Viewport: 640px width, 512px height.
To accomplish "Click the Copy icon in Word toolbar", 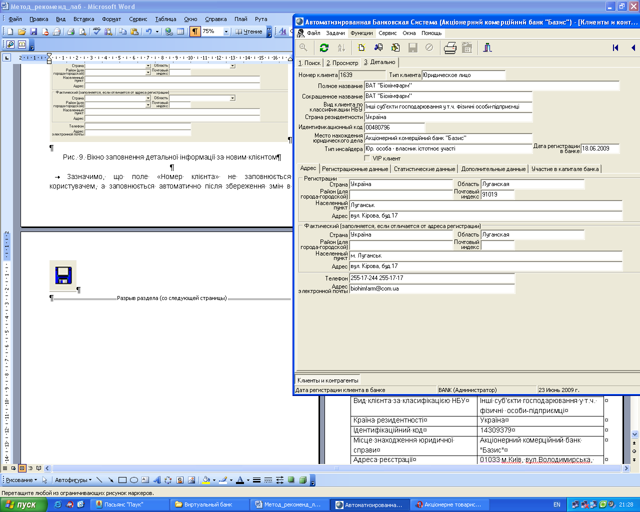I will pyautogui.click(x=122, y=31).
